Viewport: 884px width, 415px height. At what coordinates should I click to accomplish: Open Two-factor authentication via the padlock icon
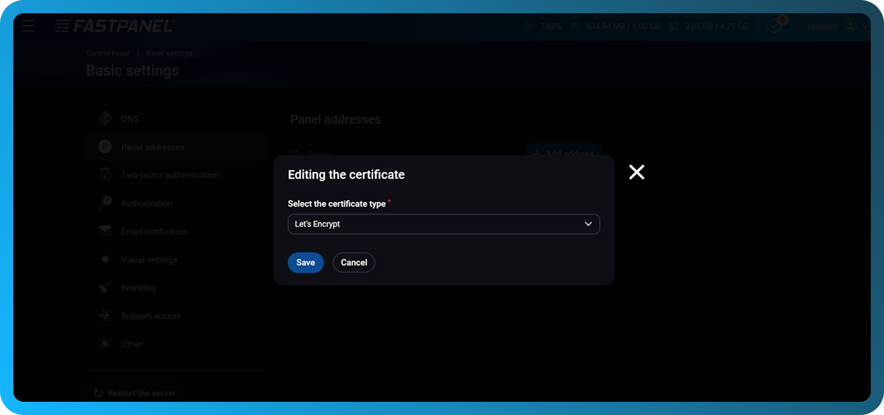click(x=106, y=174)
